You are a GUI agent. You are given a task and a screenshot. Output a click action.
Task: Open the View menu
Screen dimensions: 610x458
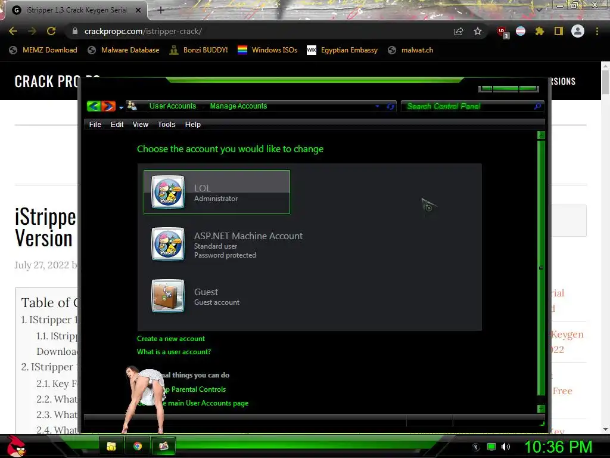(141, 124)
